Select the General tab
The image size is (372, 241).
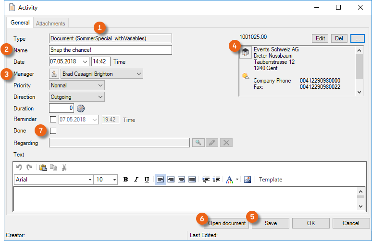pyautogui.click(x=20, y=23)
